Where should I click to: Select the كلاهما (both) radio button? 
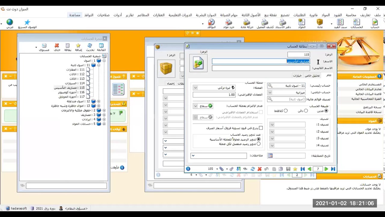tap(285, 111)
